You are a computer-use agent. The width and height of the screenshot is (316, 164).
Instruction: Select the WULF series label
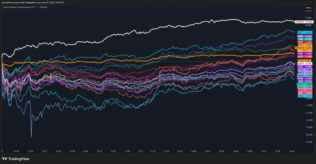tap(300, 84)
